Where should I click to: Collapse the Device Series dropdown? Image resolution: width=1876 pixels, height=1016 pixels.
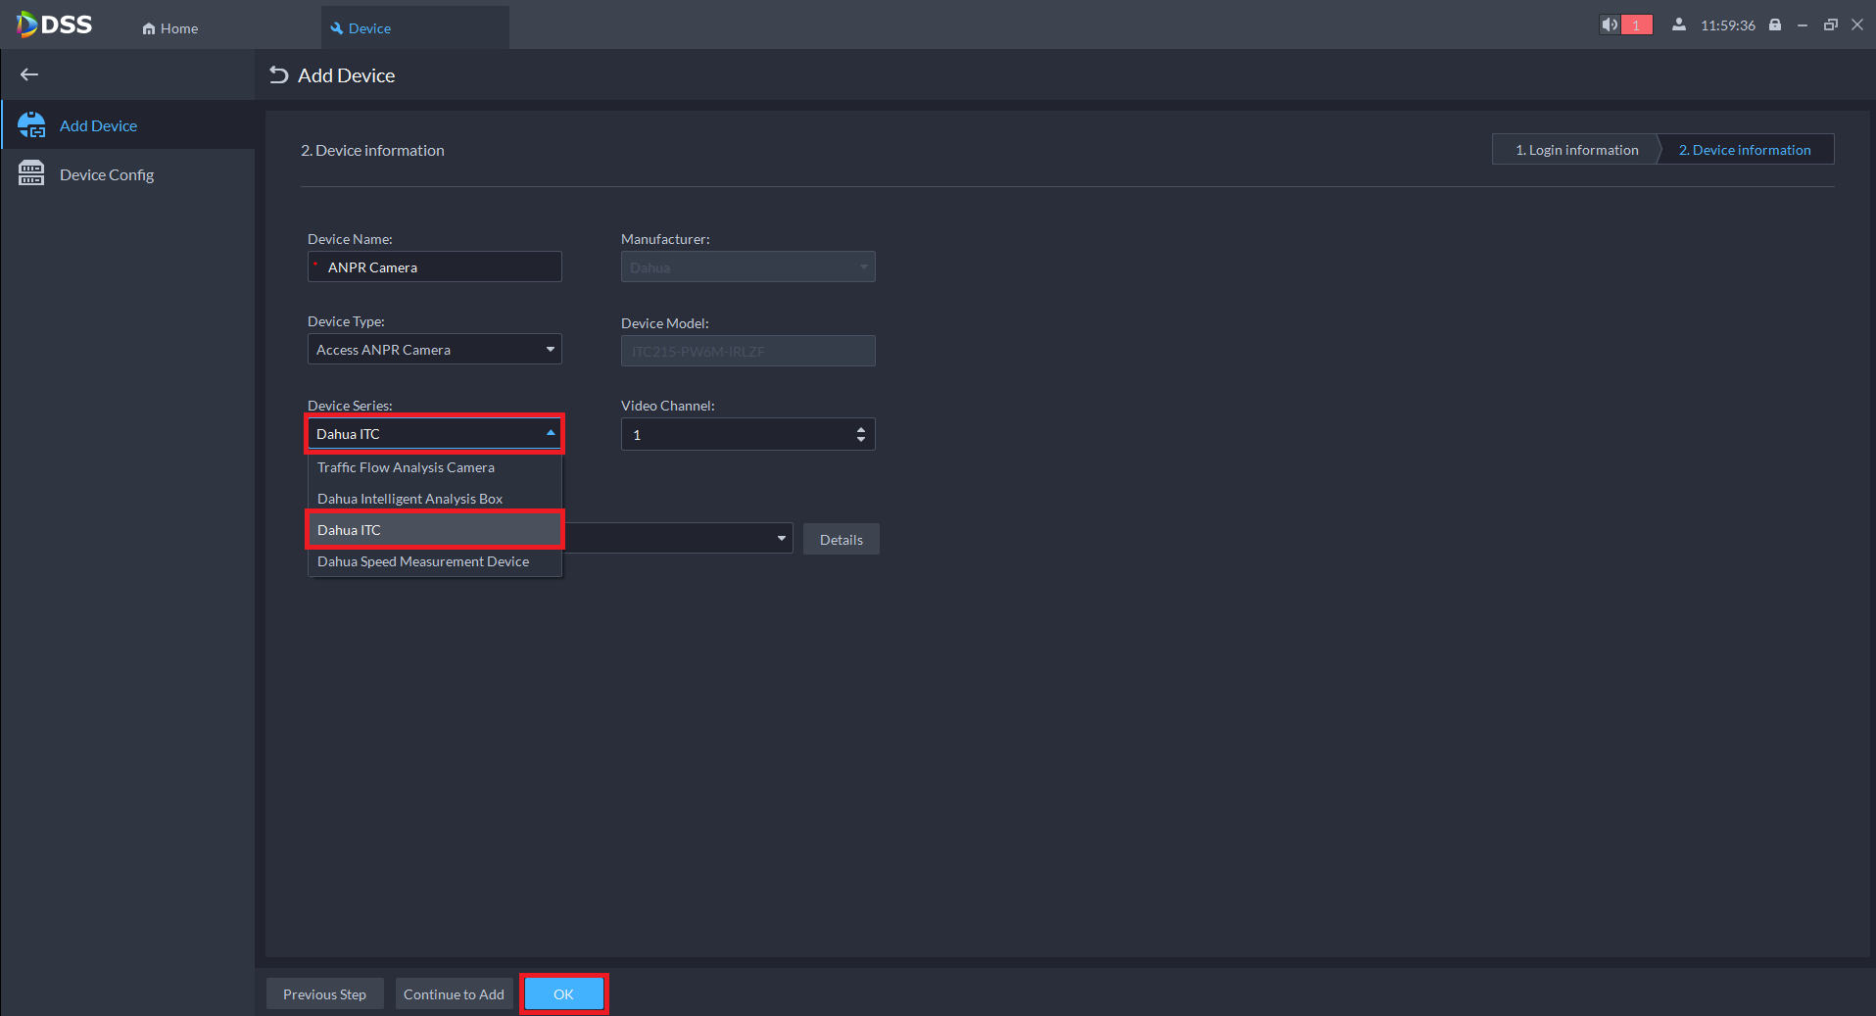435,434
